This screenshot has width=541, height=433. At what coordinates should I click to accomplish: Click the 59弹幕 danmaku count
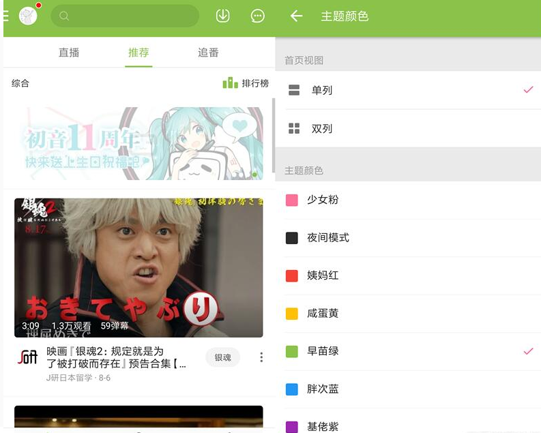[115, 325]
